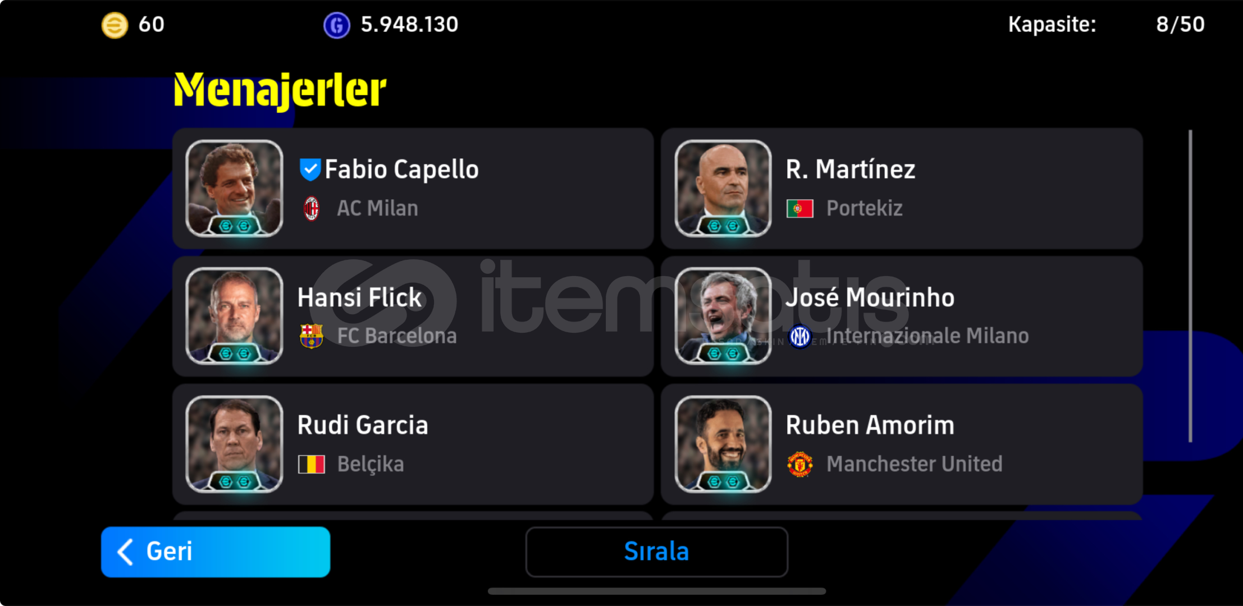Click the Kapasite 8/50 capacity counter
This screenshot has width=1243, height=606.
tap(1106, 25)
